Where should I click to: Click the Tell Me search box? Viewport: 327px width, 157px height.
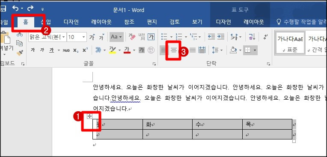point(301,22)
